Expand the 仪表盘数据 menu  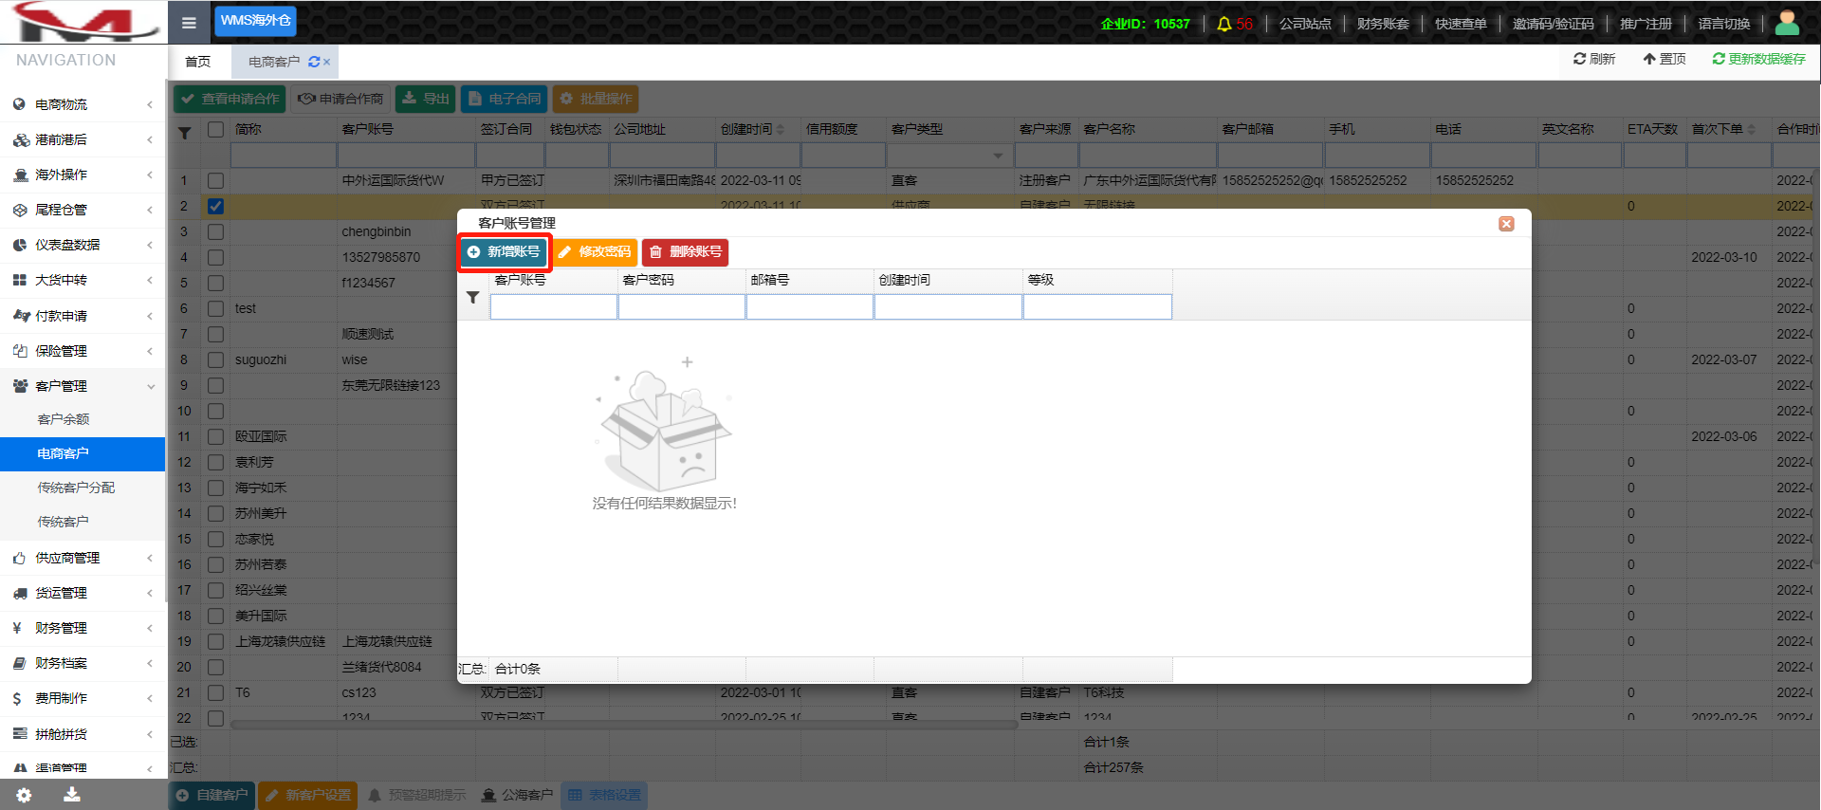[83, 245]
